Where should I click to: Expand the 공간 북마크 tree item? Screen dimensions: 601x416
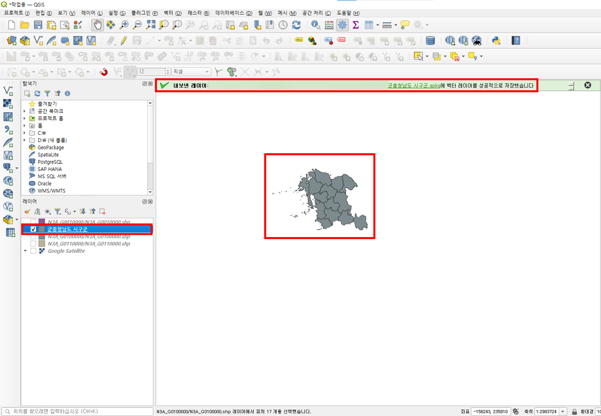25,111
